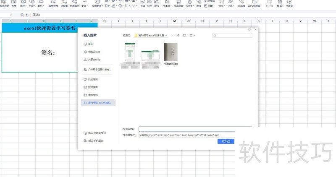Open the view mode dropdown in dialog
Viewport: 336px width, 177px height.
point(192,36)
